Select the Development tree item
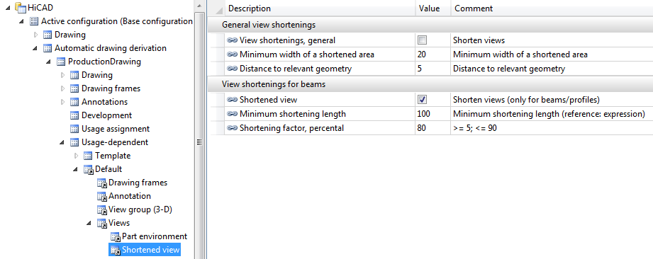 [106, 115]
